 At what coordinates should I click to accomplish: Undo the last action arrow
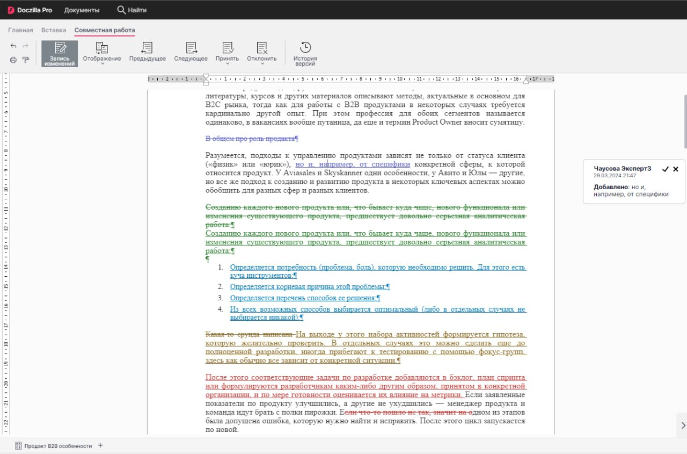coord(13,46)
